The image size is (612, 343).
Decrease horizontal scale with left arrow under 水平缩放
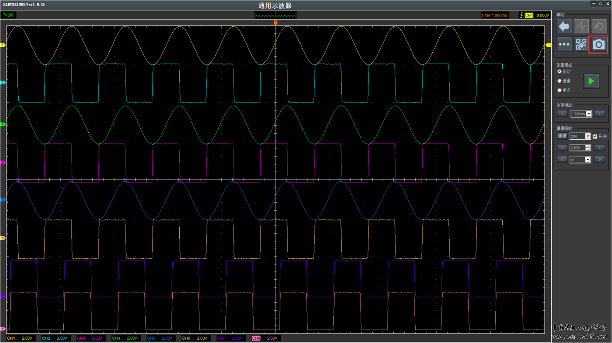pos(562,113)
